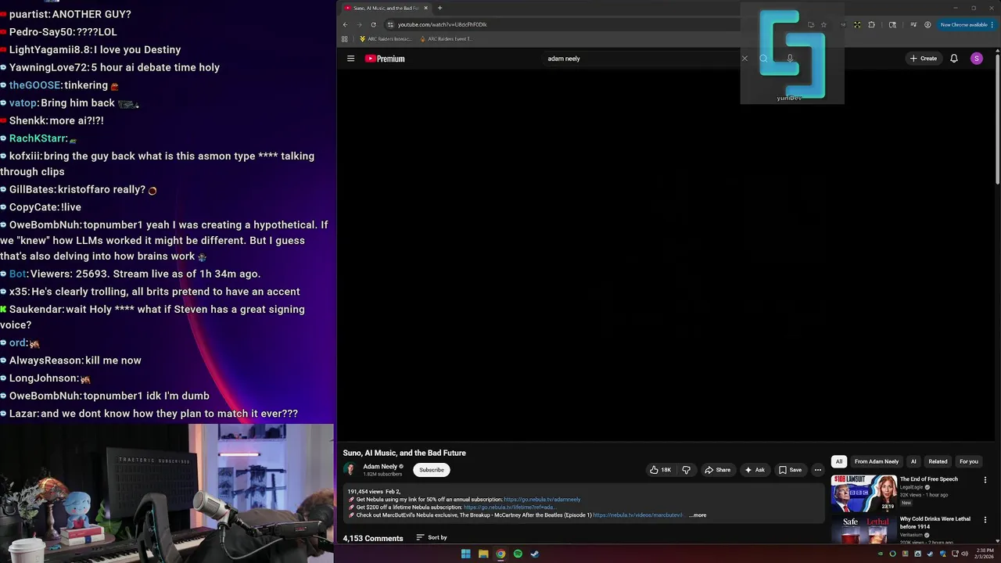Reload the YouTube page

click(373, 24)
